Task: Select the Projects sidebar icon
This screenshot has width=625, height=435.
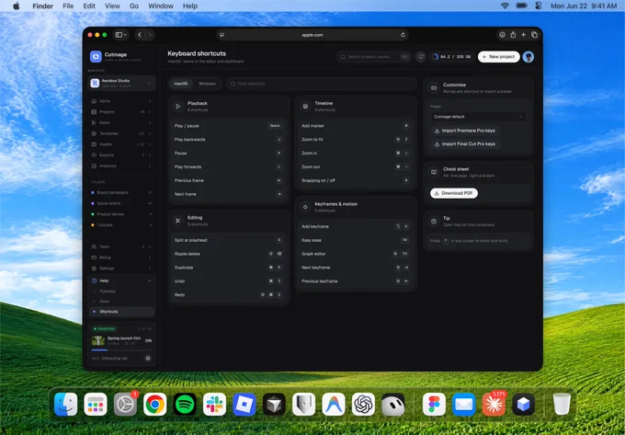Action: (94, 112)
